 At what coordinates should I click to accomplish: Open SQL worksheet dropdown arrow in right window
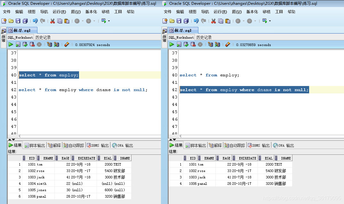(x=270, y=21)
